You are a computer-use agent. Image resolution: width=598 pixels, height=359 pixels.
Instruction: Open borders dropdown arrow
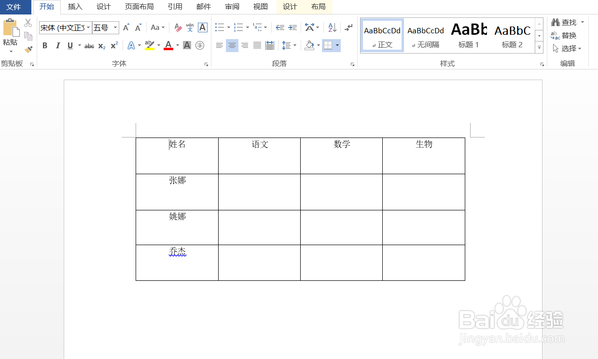pos(337,45)
